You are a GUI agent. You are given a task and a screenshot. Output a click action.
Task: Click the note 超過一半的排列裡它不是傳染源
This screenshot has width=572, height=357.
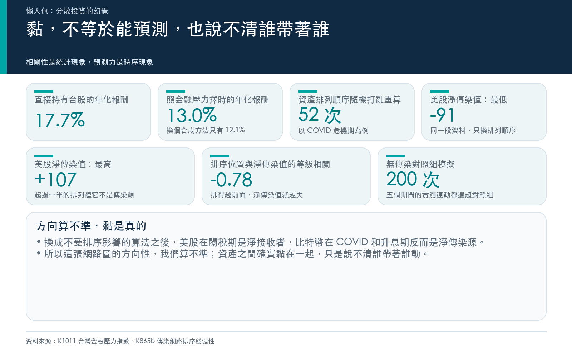point(84,195)
